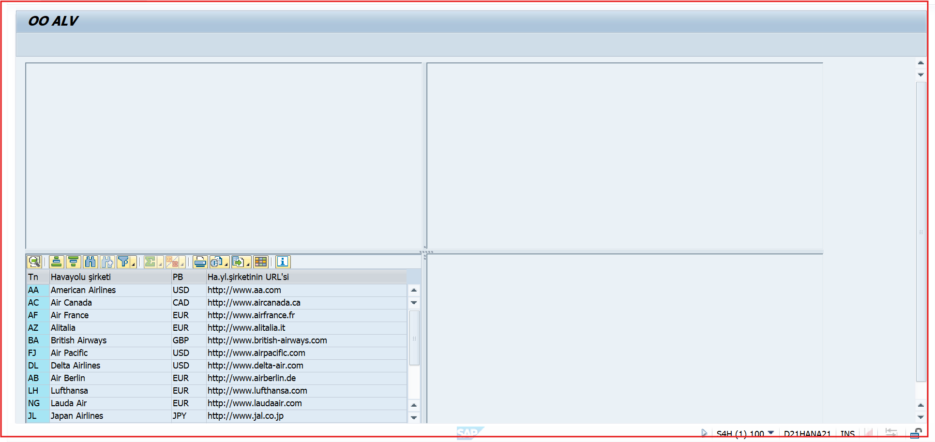Click the padlock icon in status bar
The width and height of the screenshot is (935, 442).
915,433
